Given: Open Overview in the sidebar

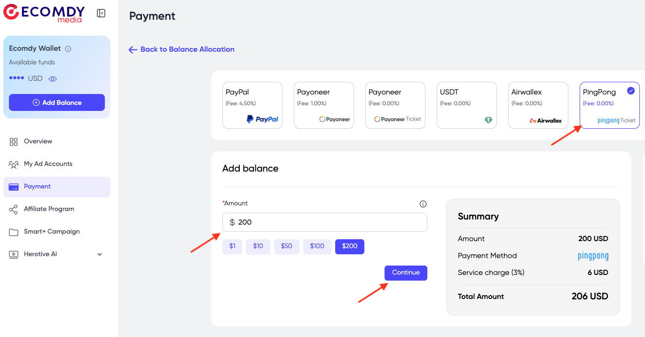Looking at the screenshot, I should click(57, 141).
